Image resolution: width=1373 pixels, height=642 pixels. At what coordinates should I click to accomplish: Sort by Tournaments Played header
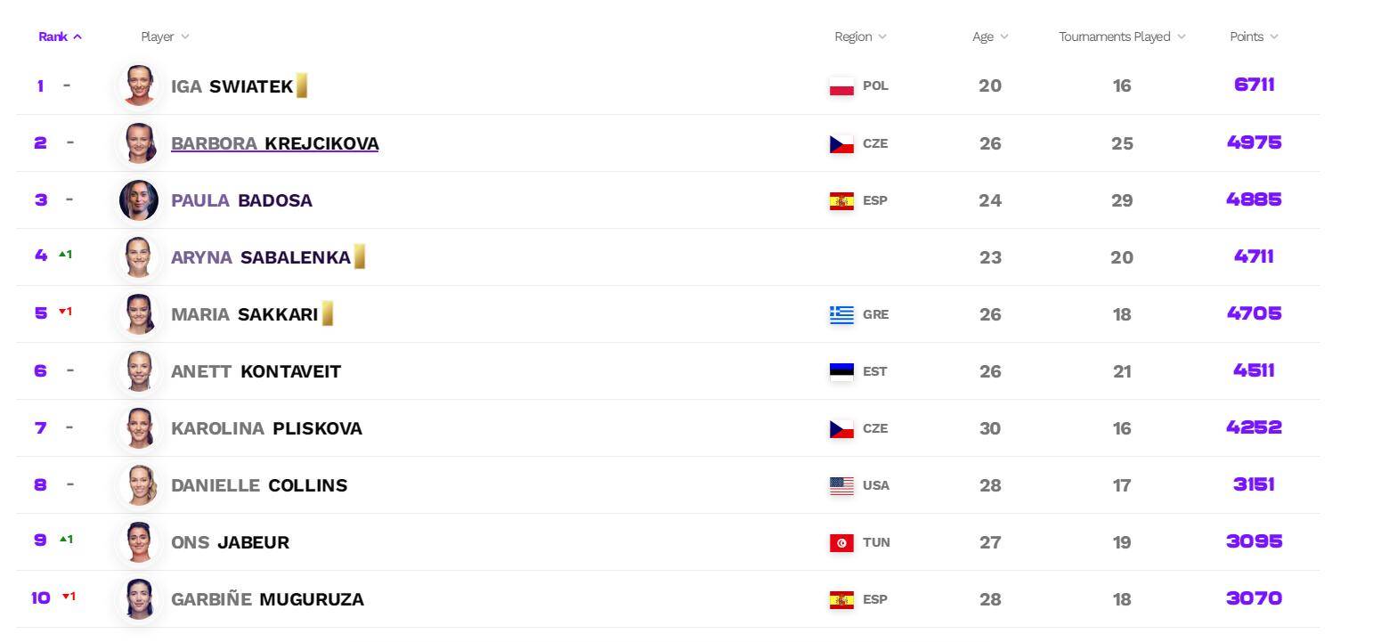tap(1122, 37)
